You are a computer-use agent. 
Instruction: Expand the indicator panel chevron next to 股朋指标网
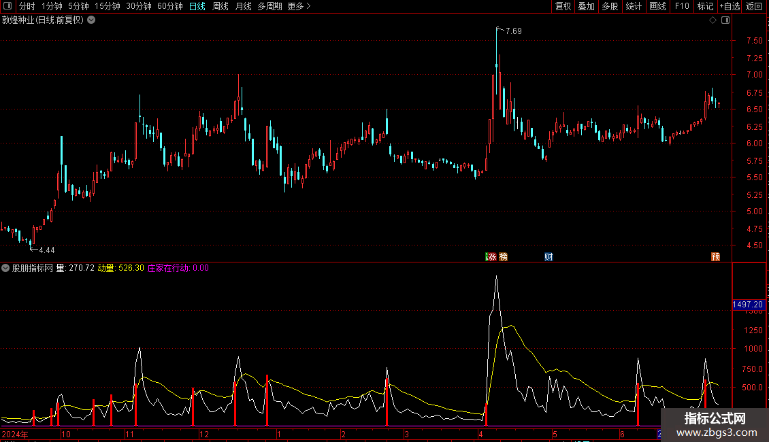5,268
